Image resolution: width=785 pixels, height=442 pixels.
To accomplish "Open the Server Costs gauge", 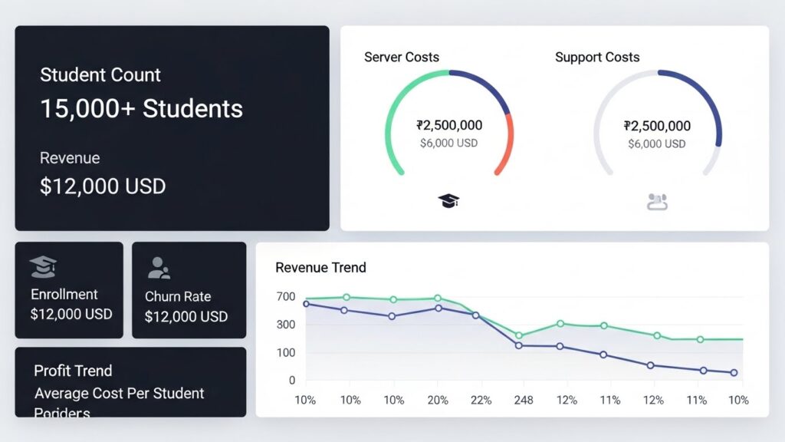I will [x=449, y=123].
